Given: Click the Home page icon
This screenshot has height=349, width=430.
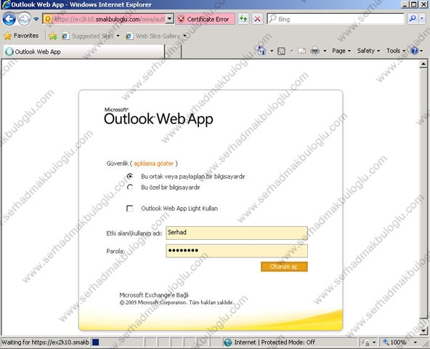Looking at the screenshot, I should 261,51.
